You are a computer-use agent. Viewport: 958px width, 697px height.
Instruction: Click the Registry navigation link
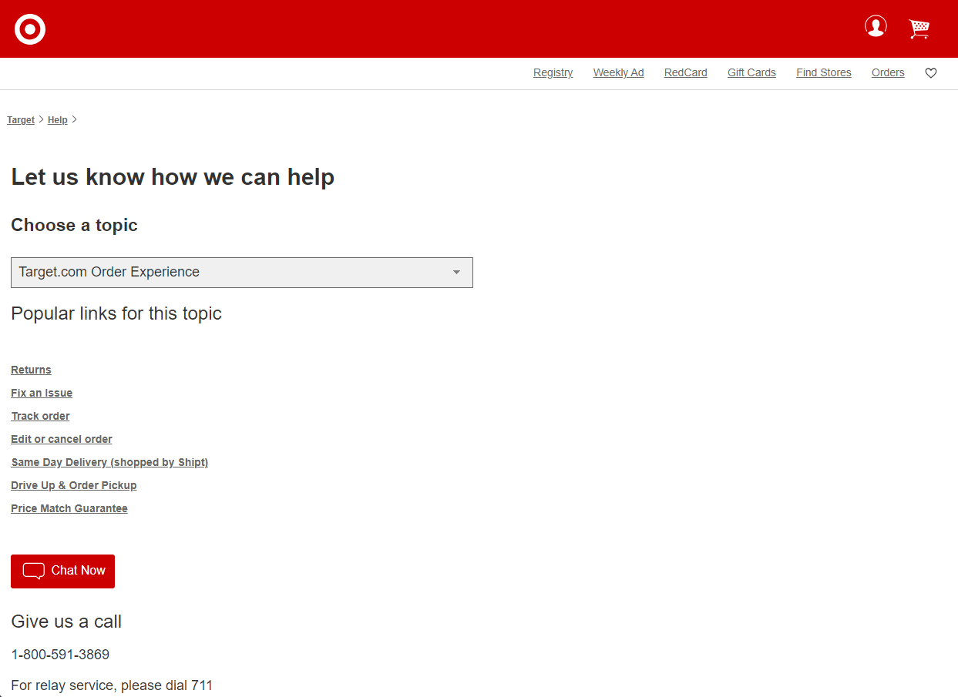[x=553, y=72]
